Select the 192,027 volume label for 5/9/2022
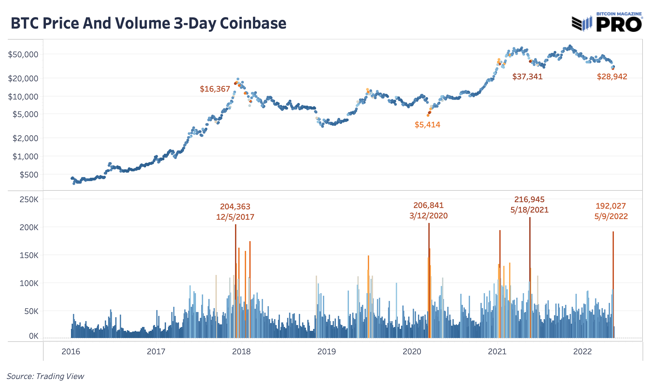 [x=611, y=206]
